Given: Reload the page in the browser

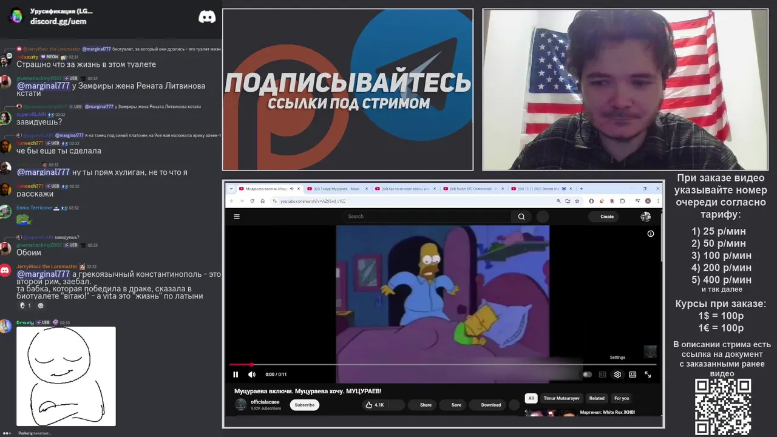Looking at the screenshot, I should coord(252,201).
